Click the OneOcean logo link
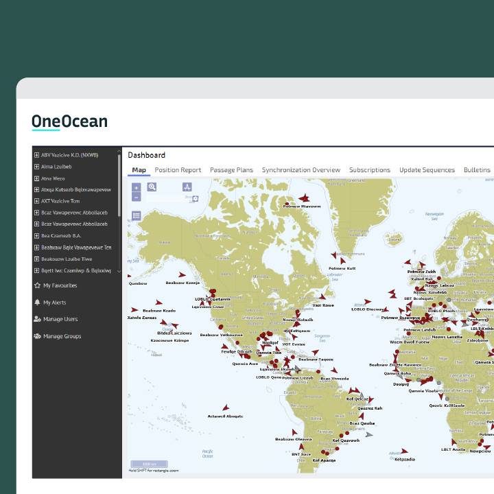The height and width of the screenshot is (494, 494). (69, 122)
